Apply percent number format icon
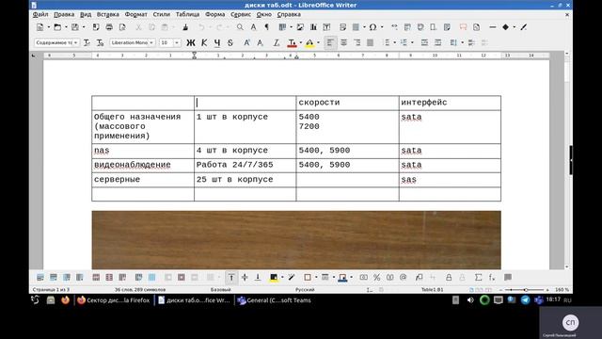The image size is (602, 339). tap(376, 277)
